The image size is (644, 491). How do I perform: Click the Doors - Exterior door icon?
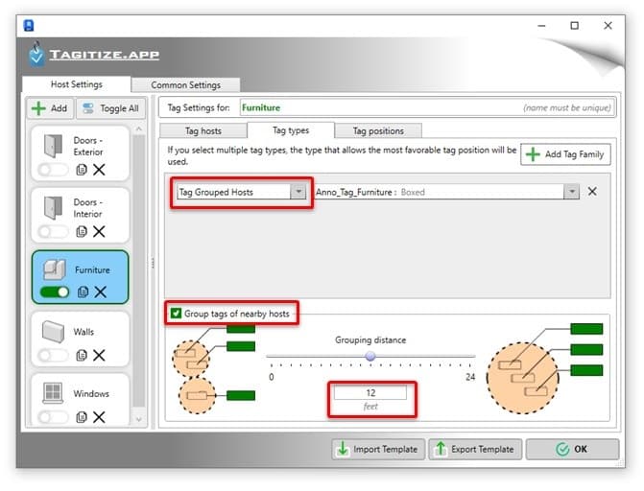pos(54,146)
